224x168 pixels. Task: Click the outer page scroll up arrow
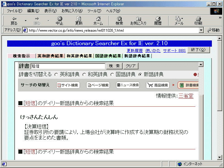pyautogui.click(x=220, y=38)
